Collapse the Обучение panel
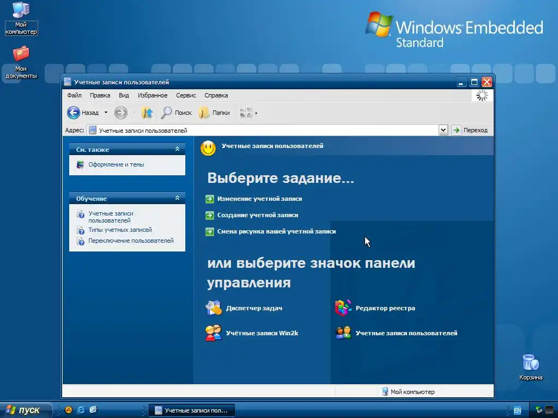Image resolution: width=558 pixels, height=418 pixels. click(x=177, y=198)
